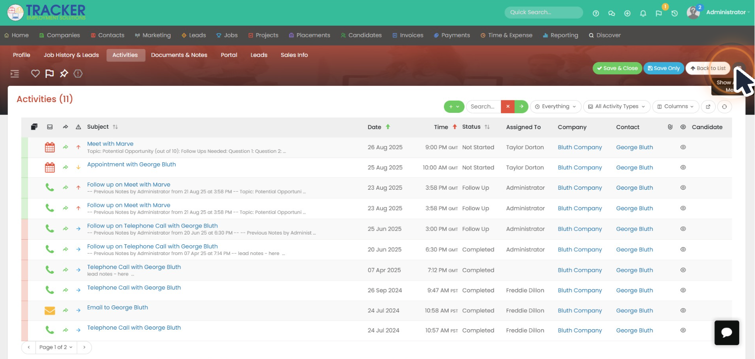
Task: Open the recent history clock icon
Action: tap(675, 14)
